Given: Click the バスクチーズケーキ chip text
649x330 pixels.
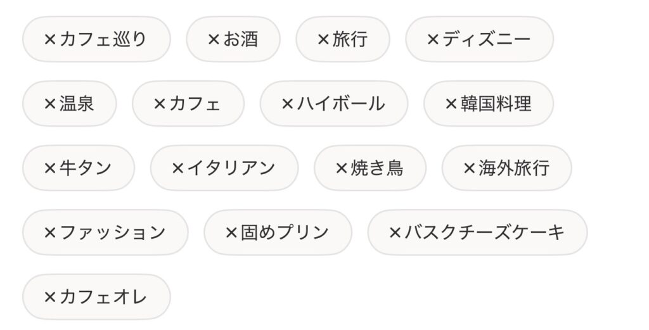Looking at the screenshot, I should (x=484, y=232).
